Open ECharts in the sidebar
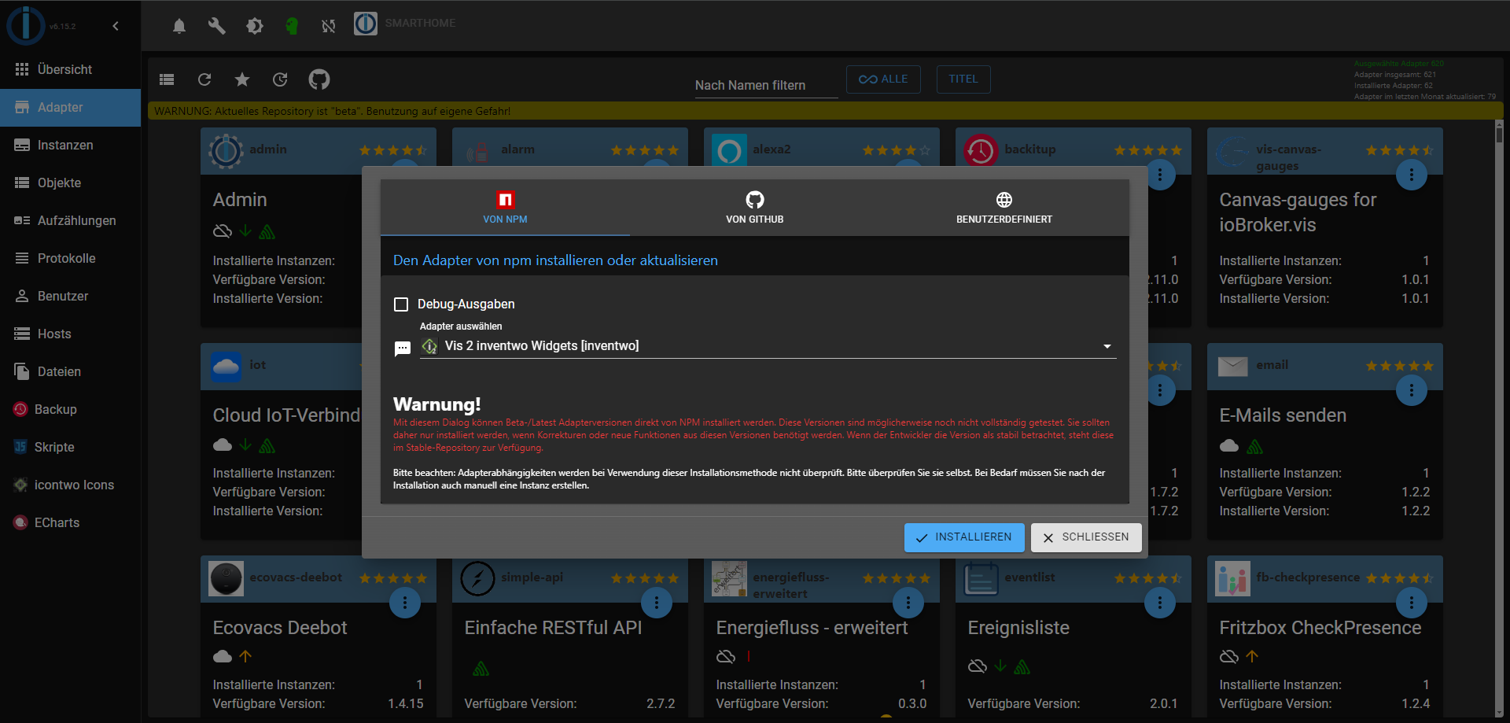 pyautogui.click(x=71, y=522)
